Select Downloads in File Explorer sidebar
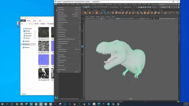Image resolution: width=189 pixels, height=106 pixels. pyautogui.click(x=29, y=36)
